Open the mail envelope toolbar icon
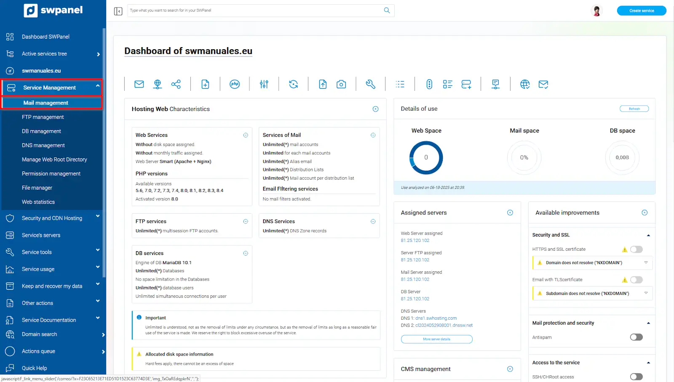This screenshot has height=382, width=674. coord(139,84)
